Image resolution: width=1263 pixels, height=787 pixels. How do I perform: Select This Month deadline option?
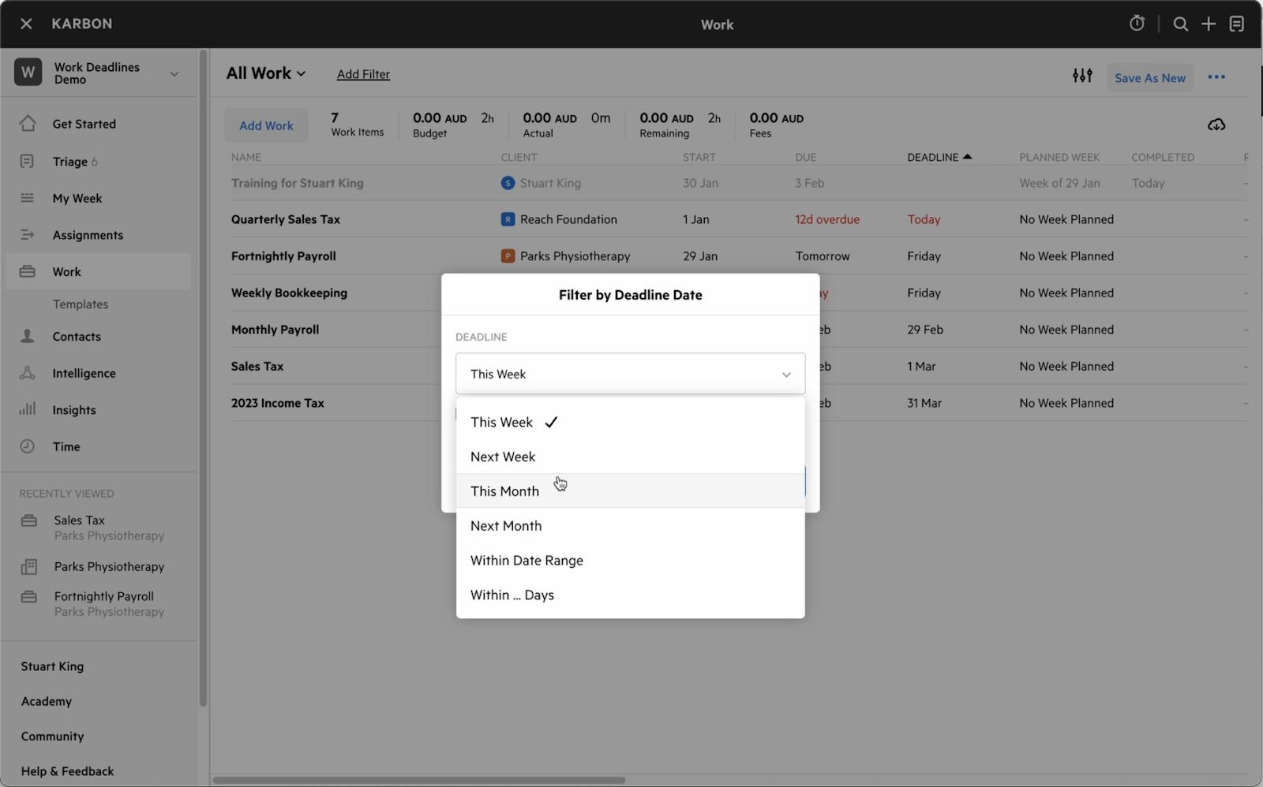(x=505, y=491)
